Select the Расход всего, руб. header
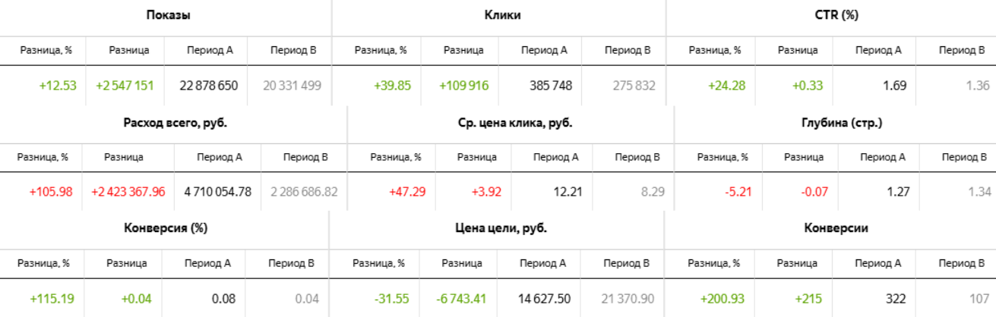 click(175, 121)
